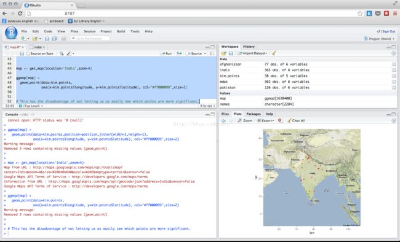Image resolution: width=400 pixels, height=242 pixels.
Task: Click Clear All plots button
Action: [x=296, y=120]
